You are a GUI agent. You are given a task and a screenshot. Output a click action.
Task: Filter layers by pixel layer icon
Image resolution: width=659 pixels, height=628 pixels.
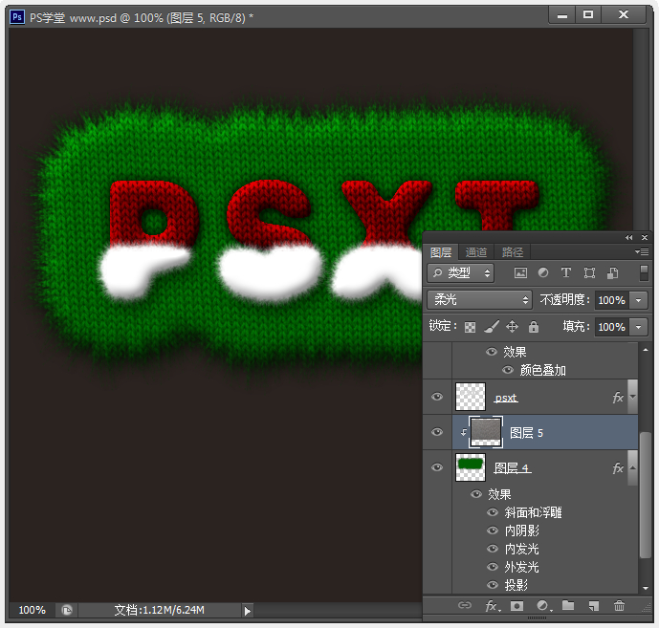coord(520,273)
